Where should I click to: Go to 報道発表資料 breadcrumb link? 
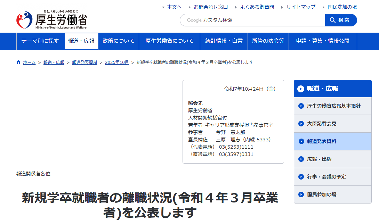click(84, 63)
